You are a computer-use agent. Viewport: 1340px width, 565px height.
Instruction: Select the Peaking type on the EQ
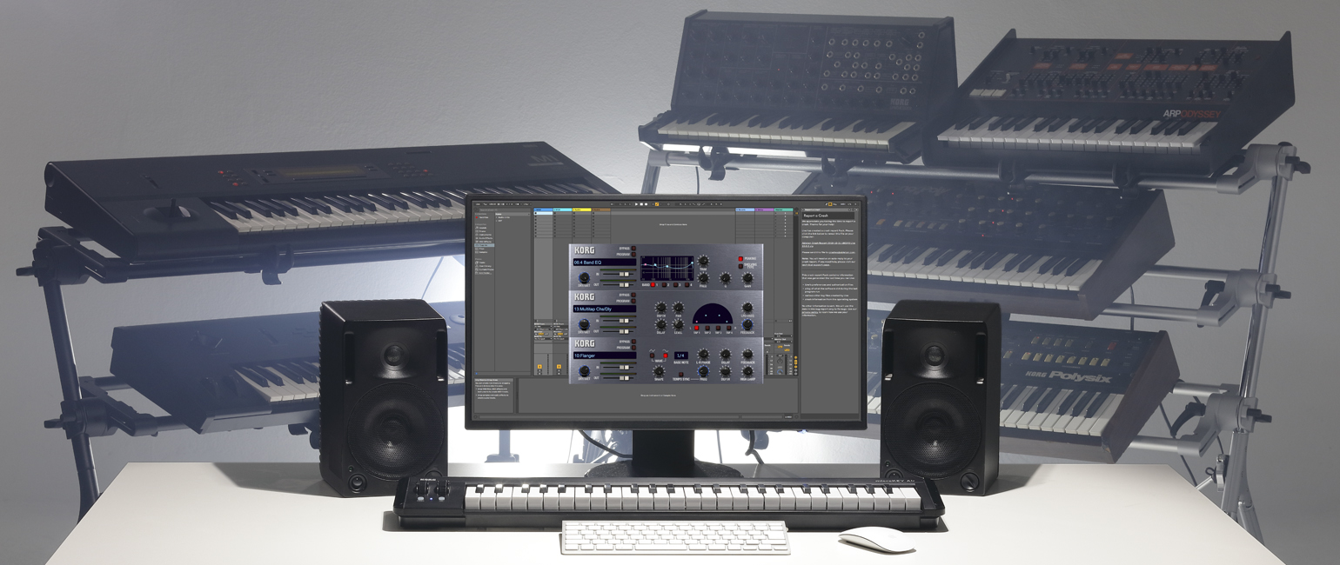(x=741, y=259)
